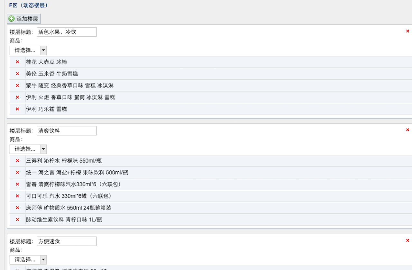Image resolution: width=412 pixels, height=270 pixels.
Task: Delete the 方便速食 floor section
Action: coord(407,240)
